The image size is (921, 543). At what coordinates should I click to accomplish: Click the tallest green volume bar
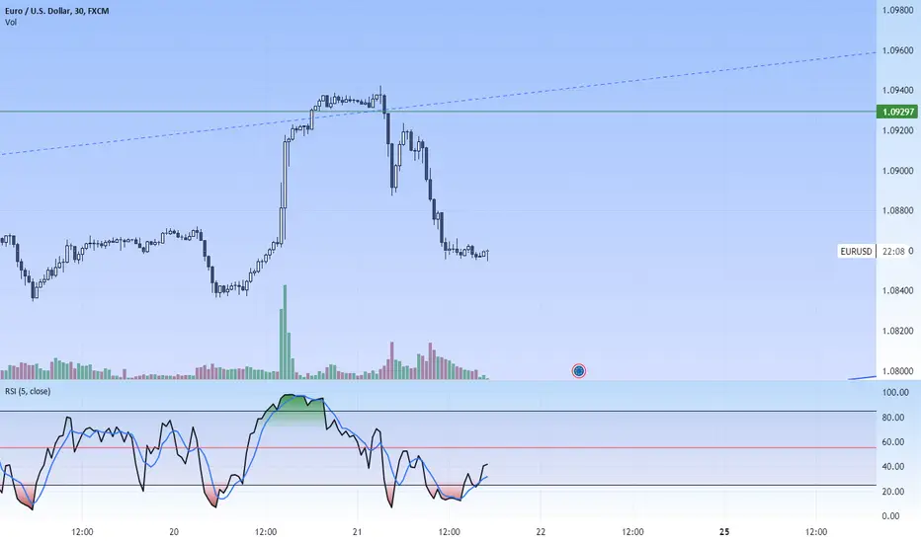tap(285, 333)
